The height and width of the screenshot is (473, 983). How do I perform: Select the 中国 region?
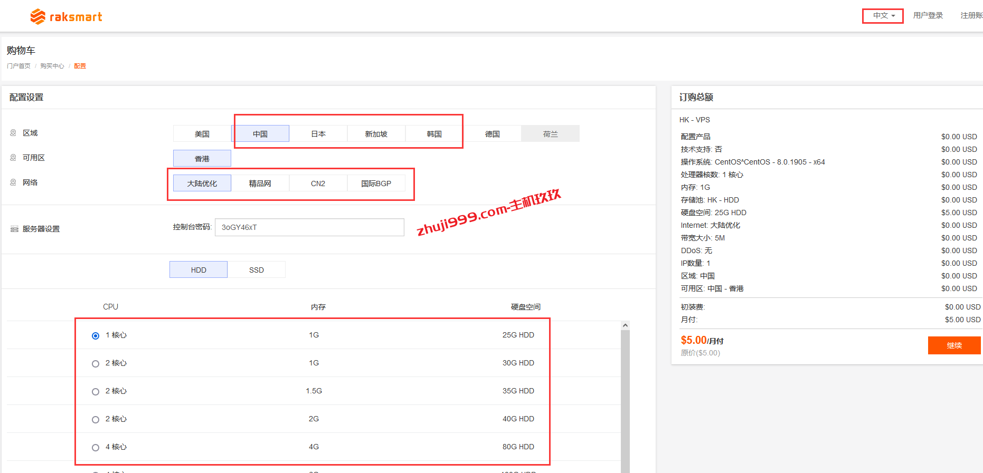pyautogui.click(x=260, y=134)
